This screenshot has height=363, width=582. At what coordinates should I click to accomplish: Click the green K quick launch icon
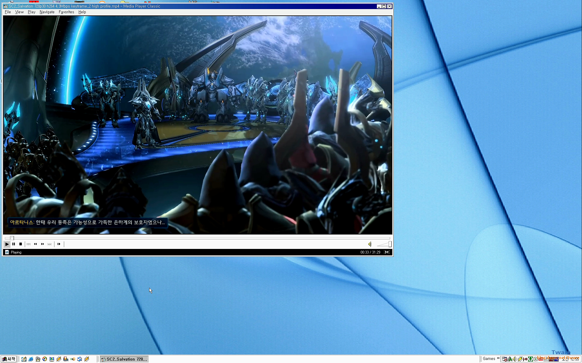(x=52, y=359)
